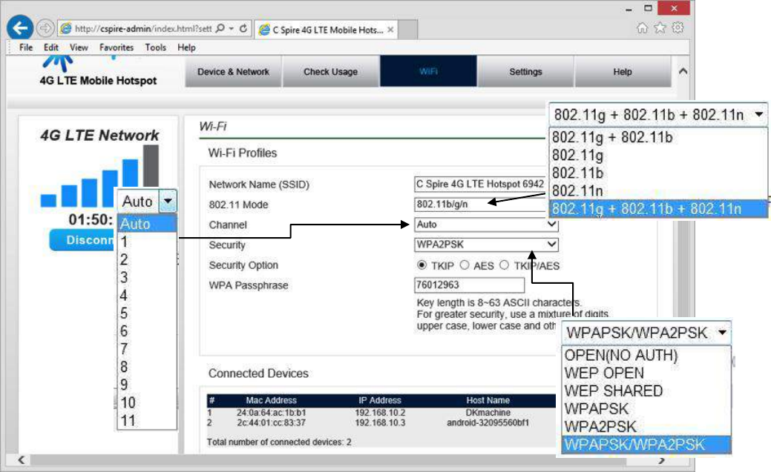Open the Edit menu
This screenshot has height=472, width=771.
50,47
